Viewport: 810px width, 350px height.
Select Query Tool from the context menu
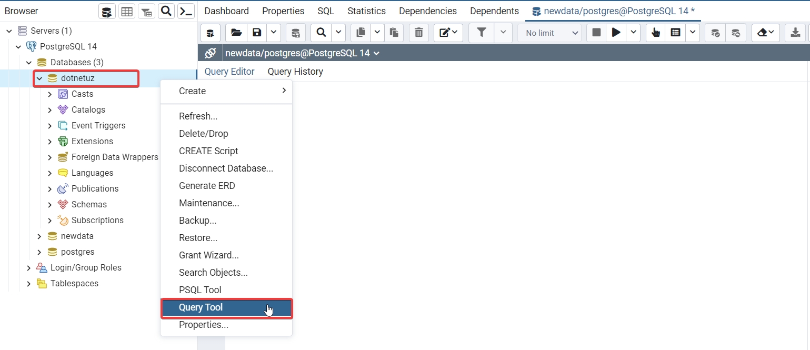[x=201, y=307]
